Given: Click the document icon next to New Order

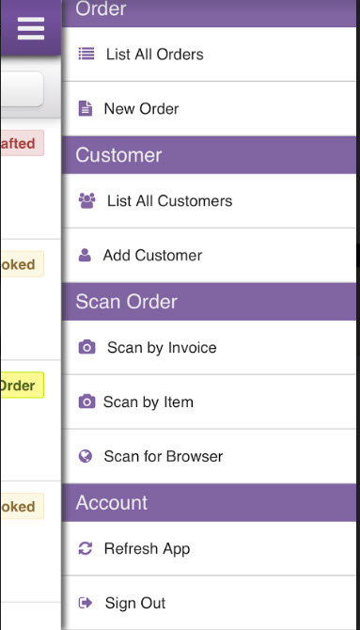Looking at the screenshot, I should [86, 108].
